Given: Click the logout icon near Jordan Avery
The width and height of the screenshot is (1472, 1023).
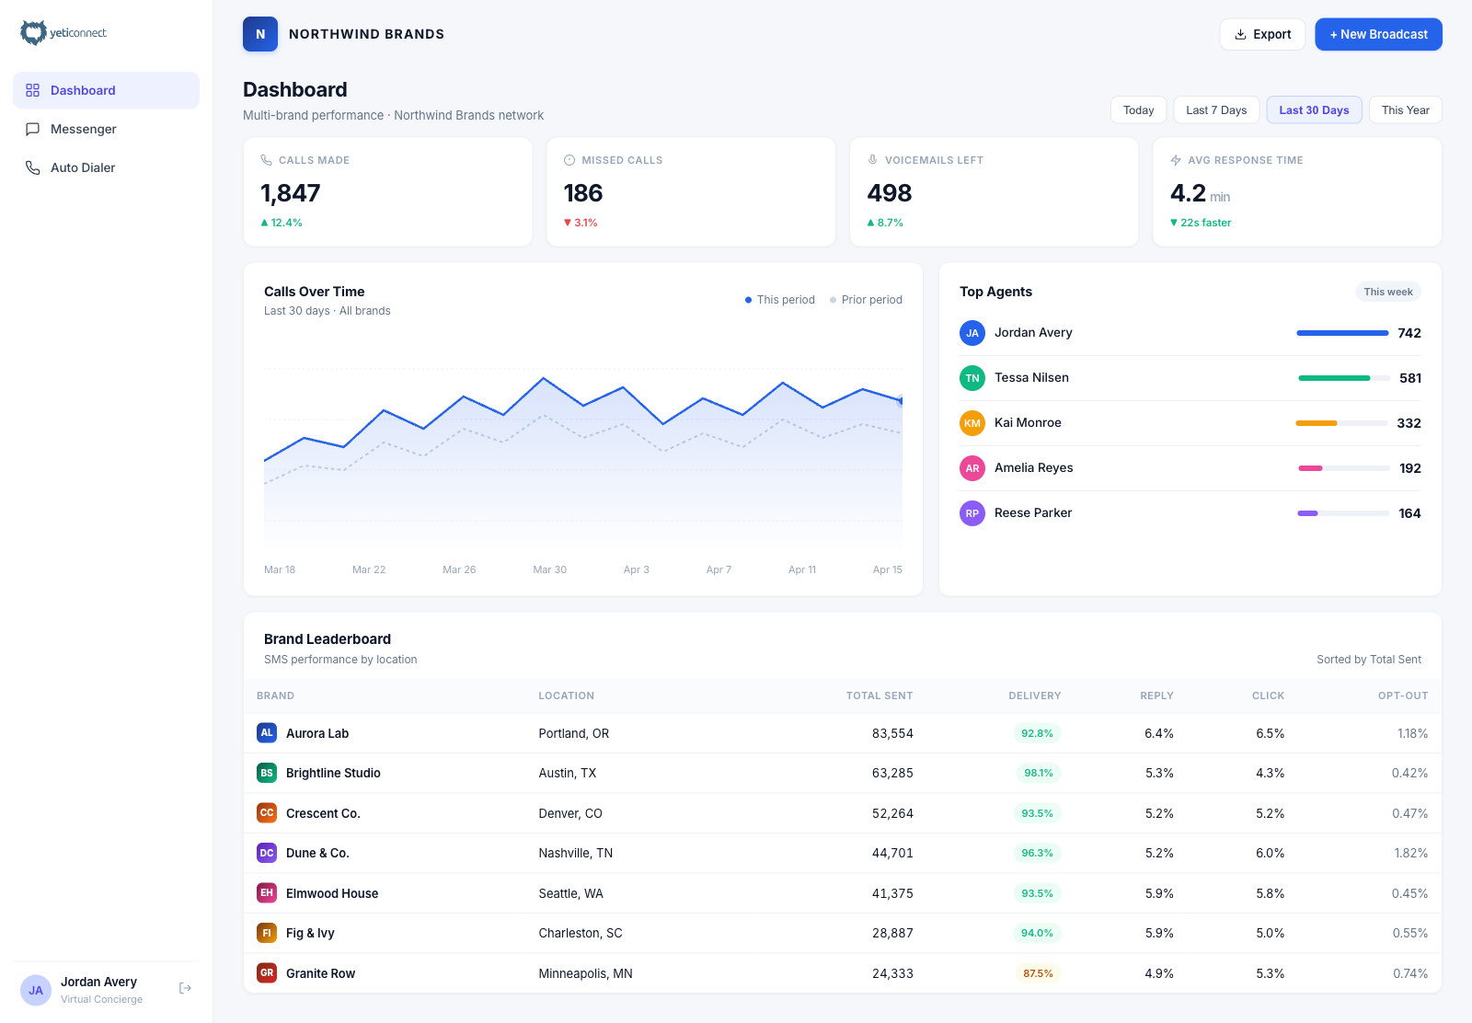Looking at the screenshot, I should (184, 988).
